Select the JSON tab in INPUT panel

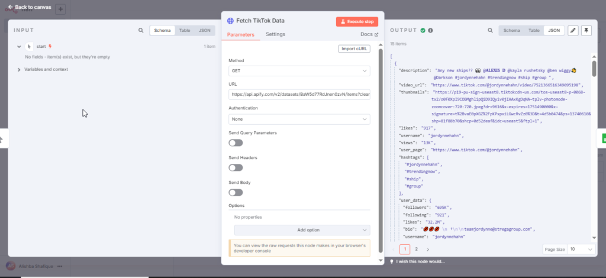point(204,31)
